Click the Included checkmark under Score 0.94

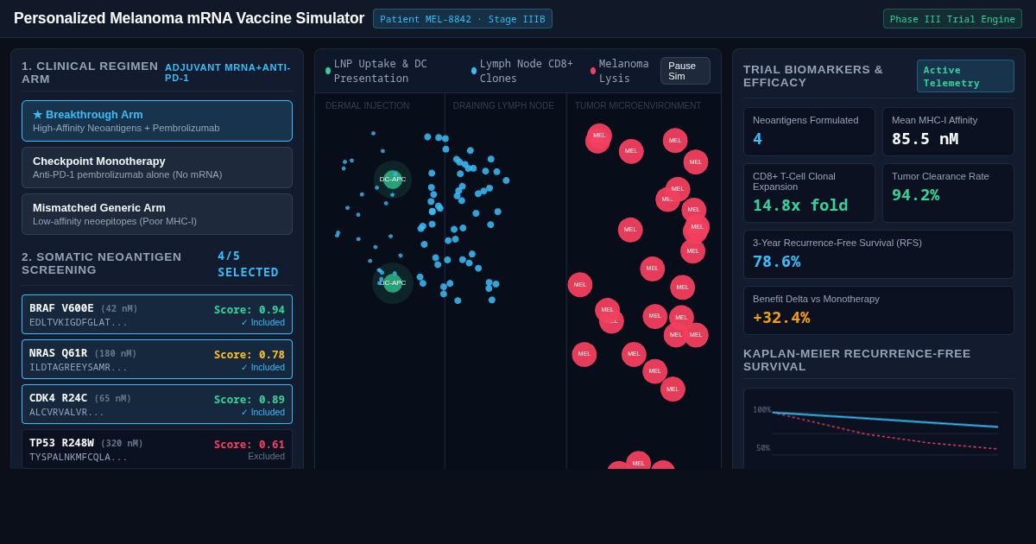[x=262, y=323]
